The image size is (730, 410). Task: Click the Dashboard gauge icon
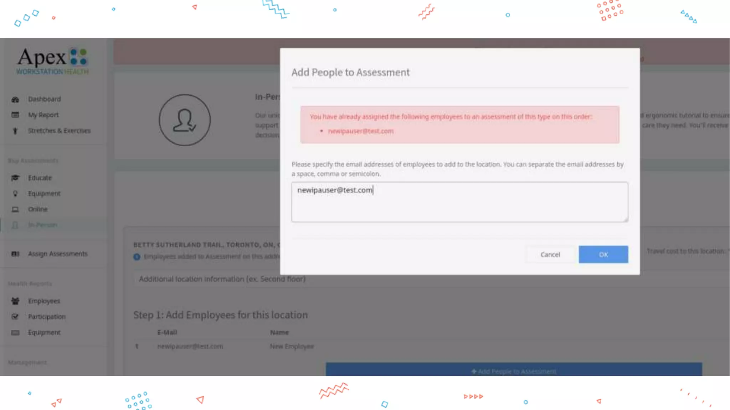coord(15,99)
